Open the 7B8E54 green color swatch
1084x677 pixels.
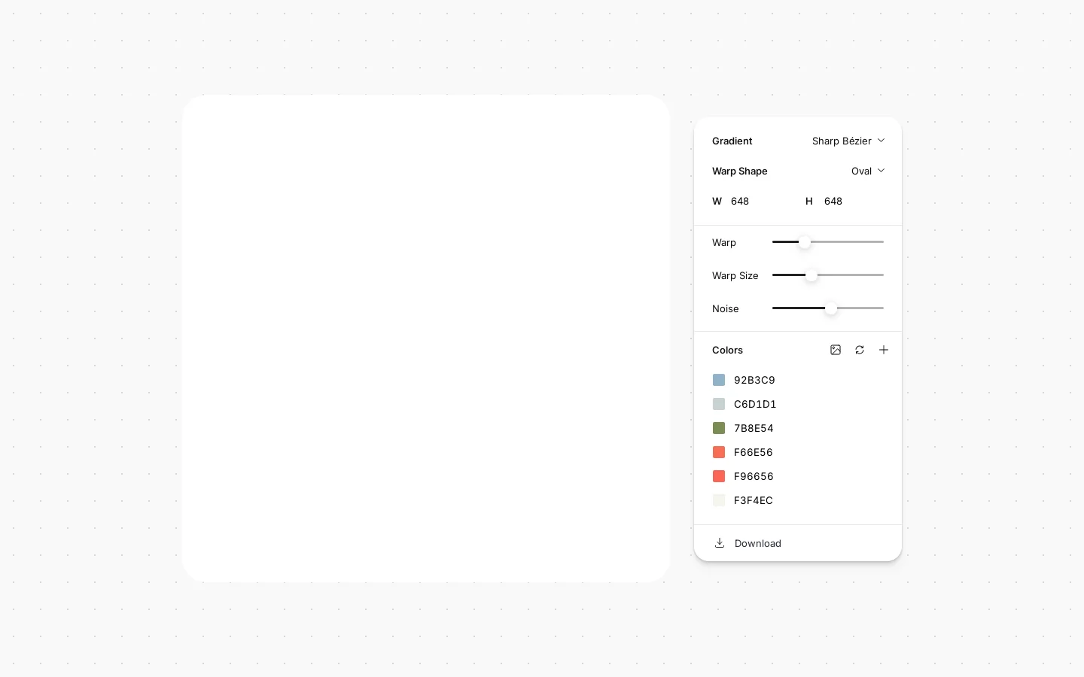719,428
